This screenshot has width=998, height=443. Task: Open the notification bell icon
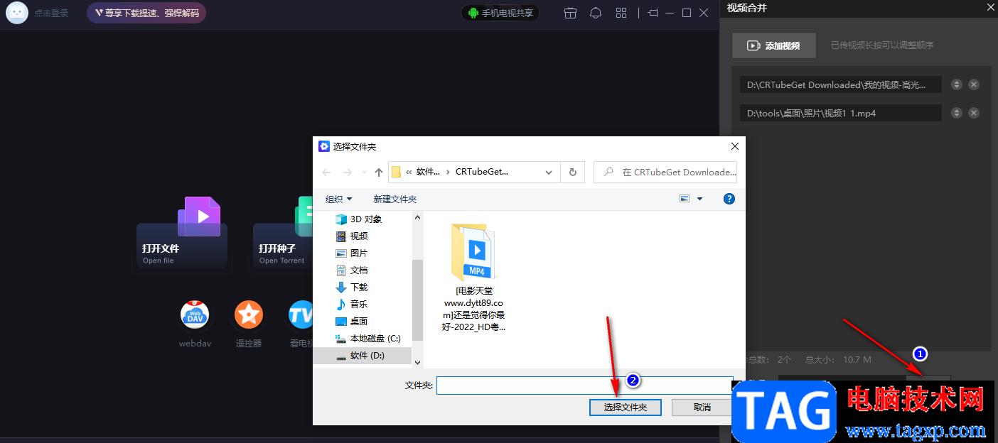tap(596, 13)
